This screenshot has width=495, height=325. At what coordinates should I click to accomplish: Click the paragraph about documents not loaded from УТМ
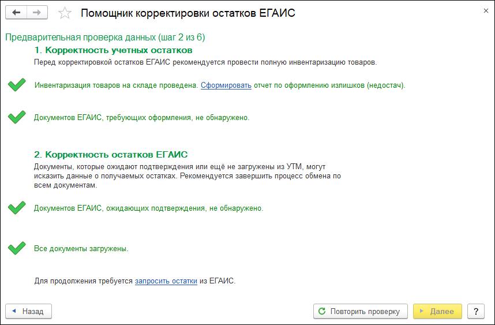[x=187, y=175]
